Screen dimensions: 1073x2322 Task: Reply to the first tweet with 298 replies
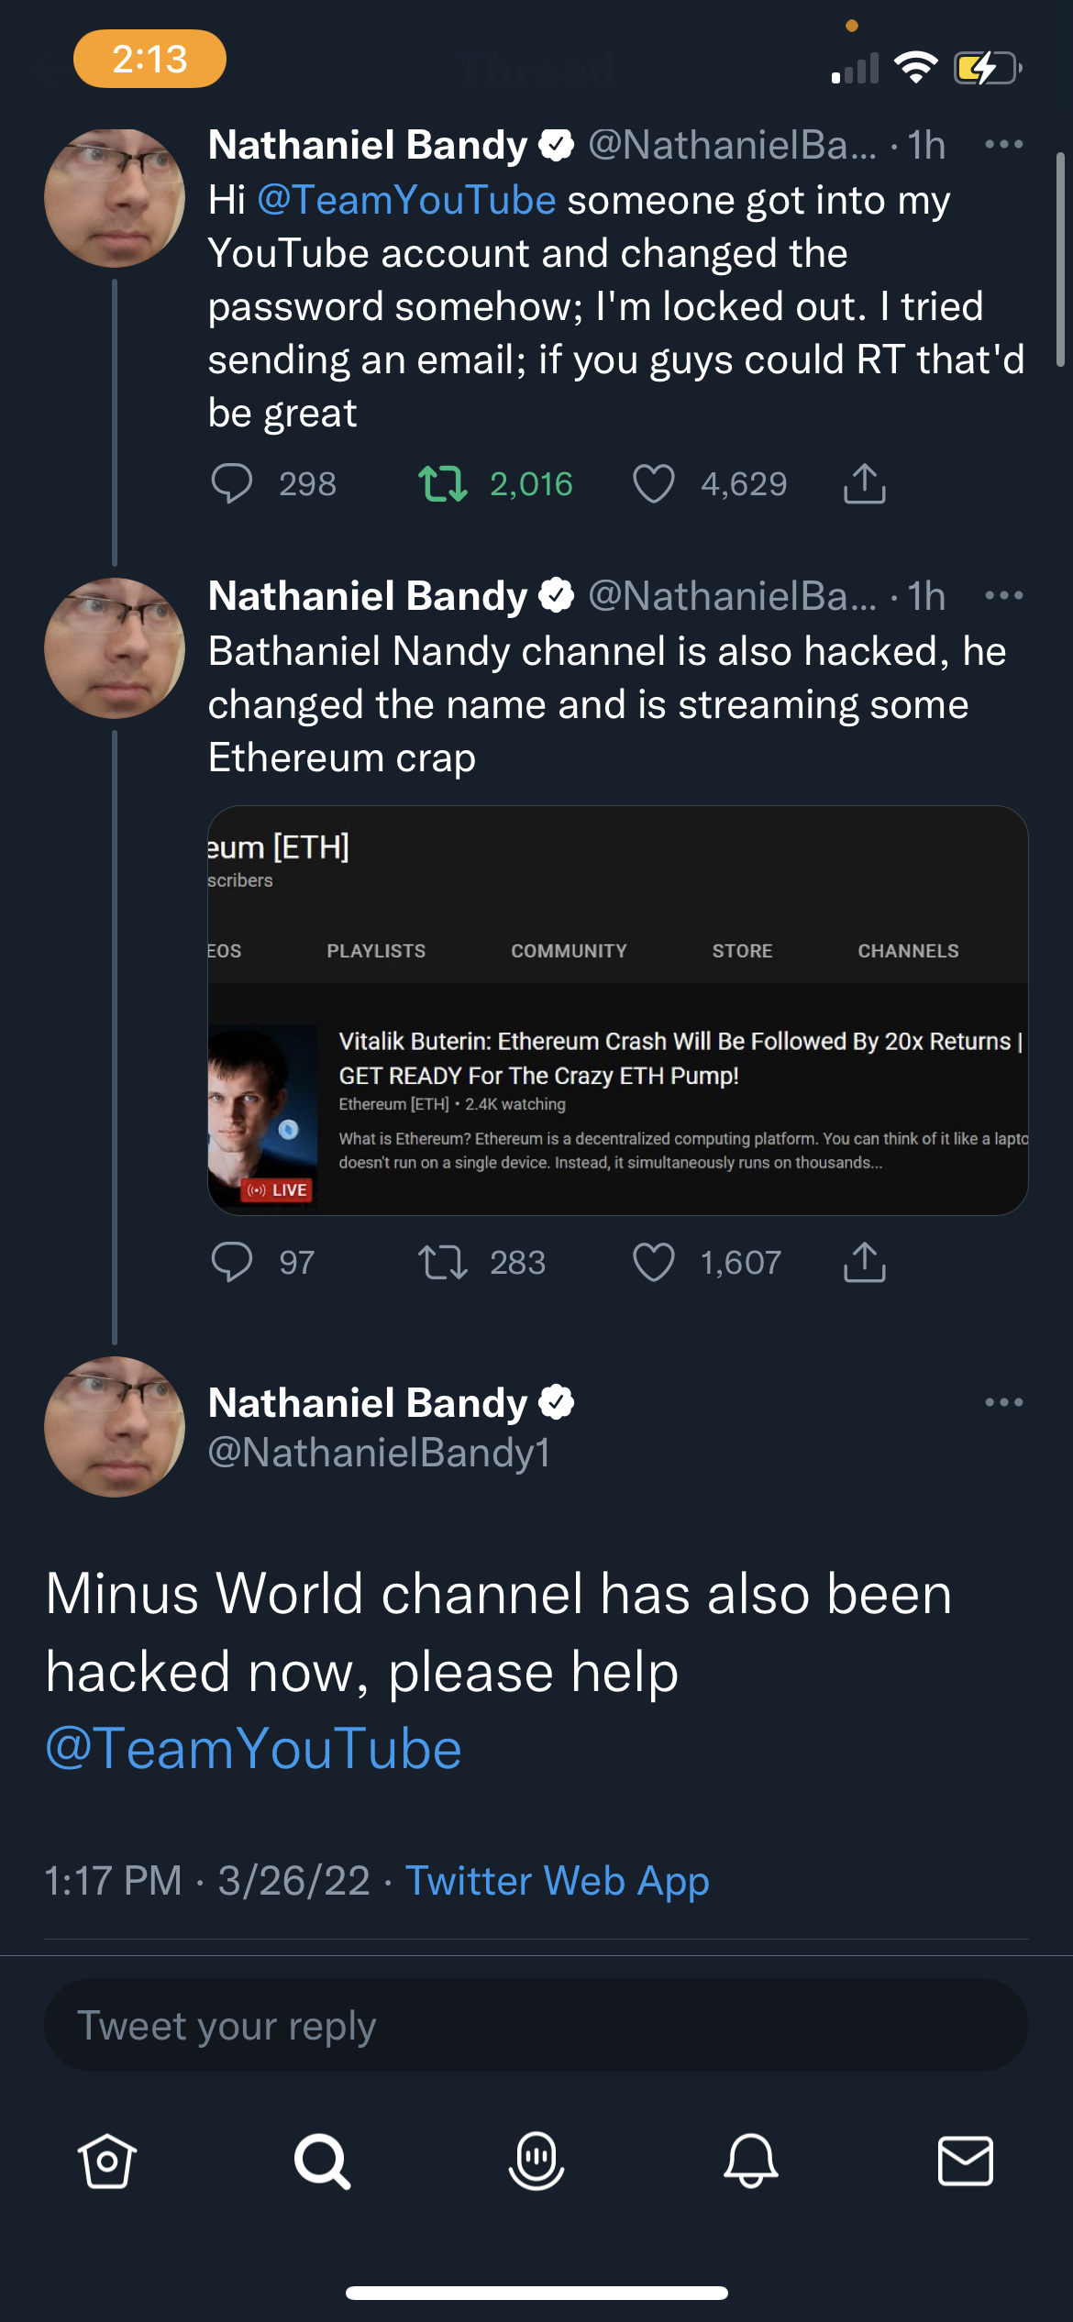[x=231, y=483]
